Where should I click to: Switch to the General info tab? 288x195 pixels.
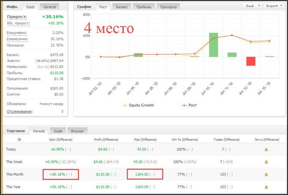49,7
